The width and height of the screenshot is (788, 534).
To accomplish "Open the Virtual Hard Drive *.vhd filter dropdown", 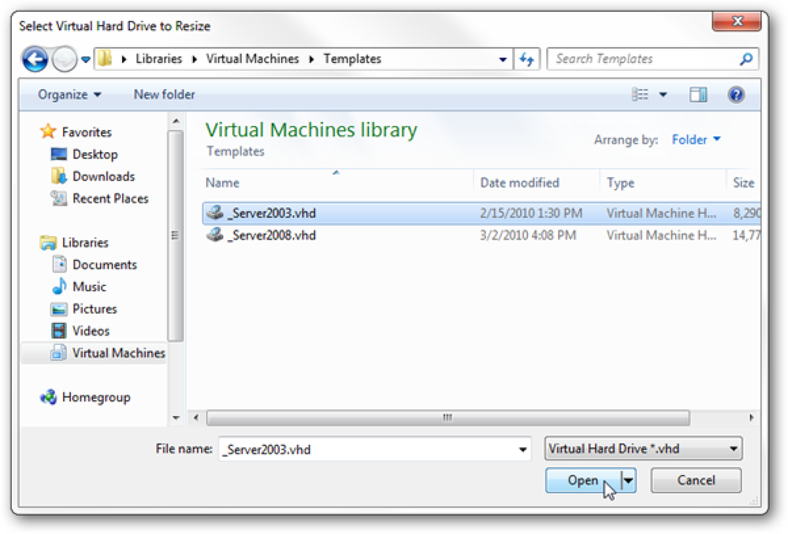I will [643, 449].
